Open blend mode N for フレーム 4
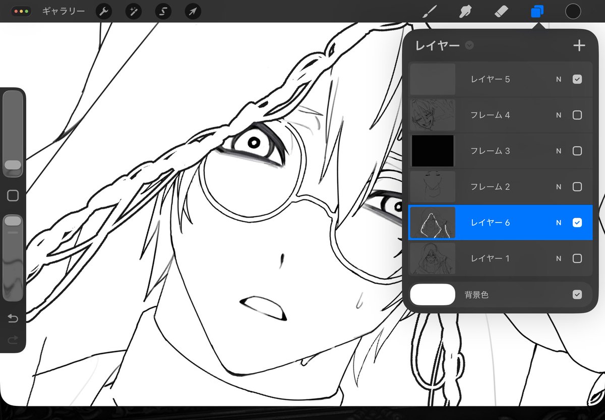 pos(559,115)
